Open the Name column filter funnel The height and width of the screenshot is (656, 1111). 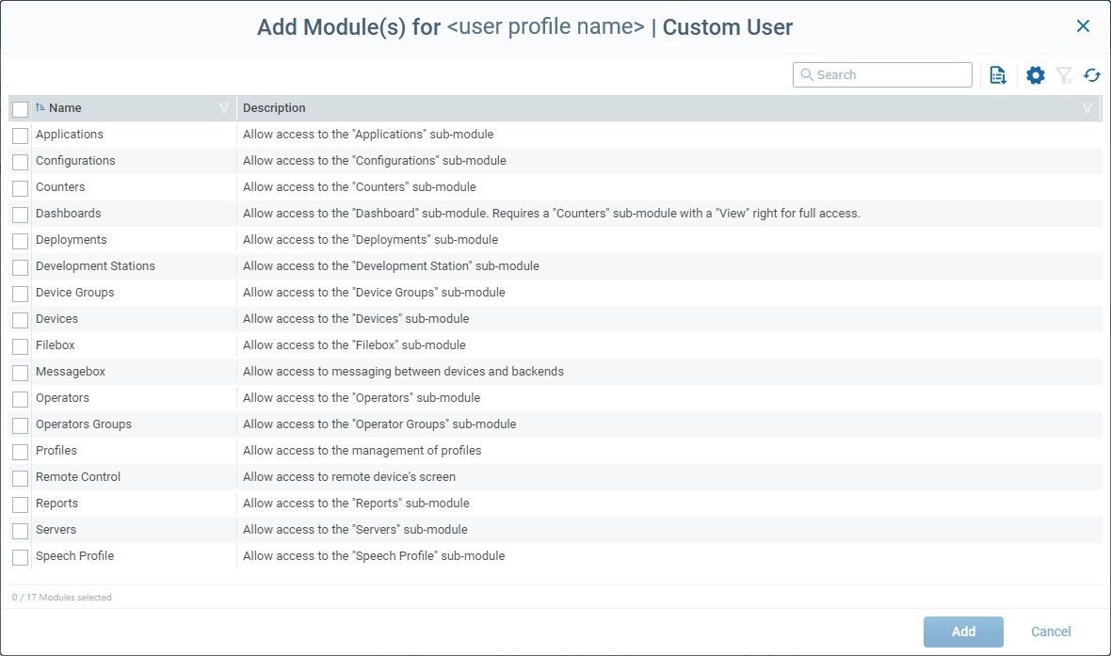click(x=223, y=108)
